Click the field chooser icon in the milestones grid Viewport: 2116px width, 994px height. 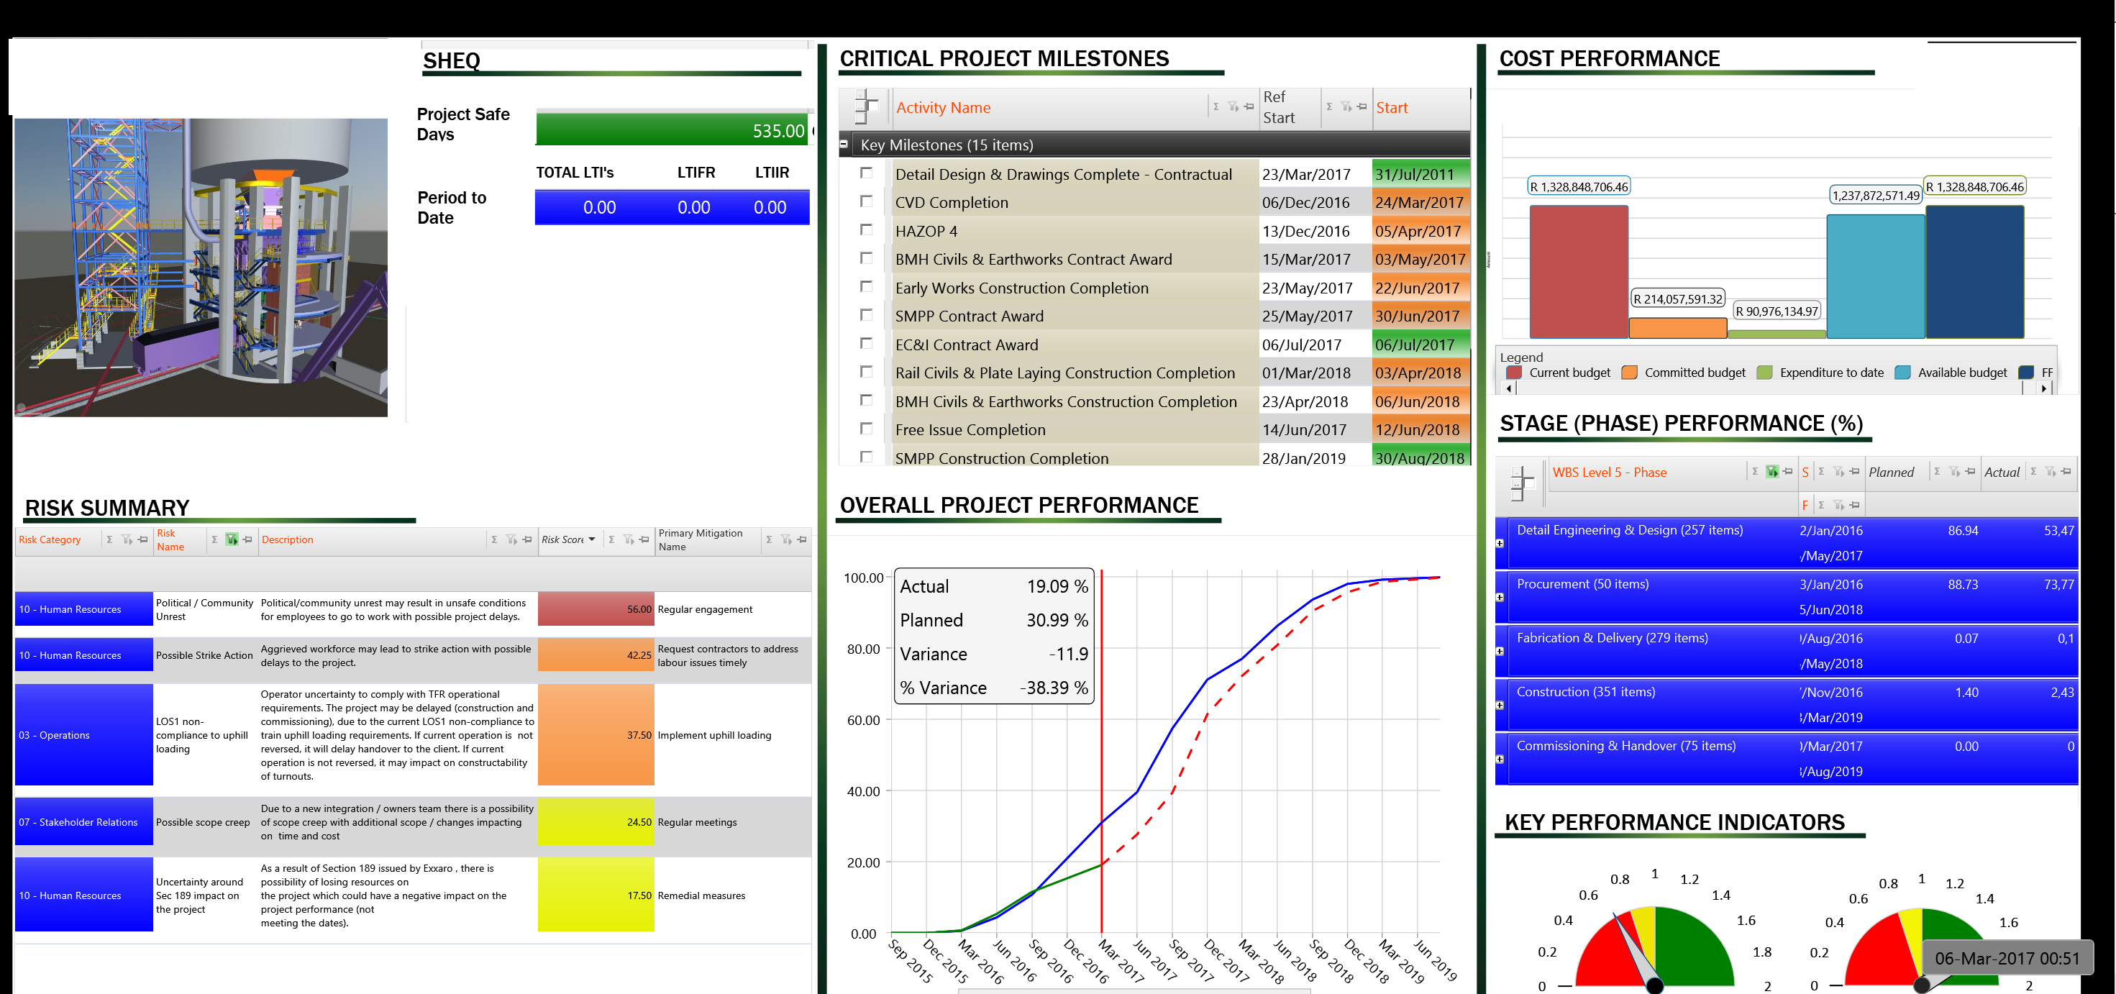click(x=867, y=106)
